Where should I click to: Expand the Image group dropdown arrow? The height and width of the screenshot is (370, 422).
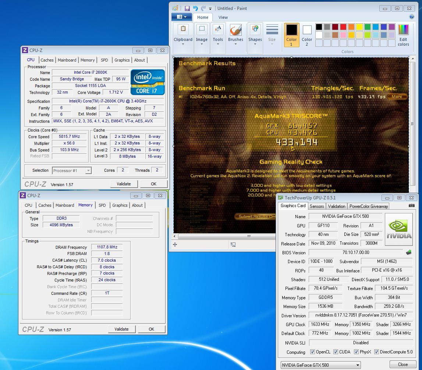coord(202,44)
